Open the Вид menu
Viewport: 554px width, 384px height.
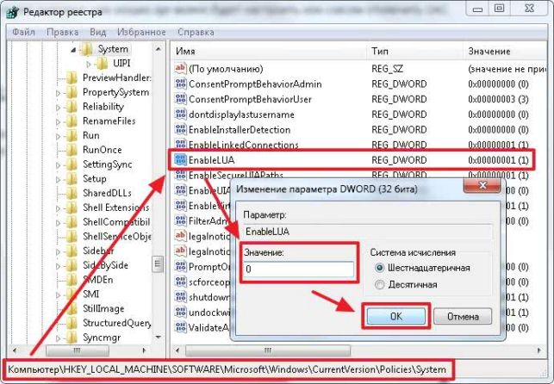coord(98,32)
